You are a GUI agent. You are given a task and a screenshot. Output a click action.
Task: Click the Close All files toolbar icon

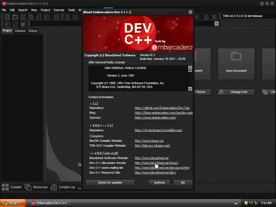pos(46,17)
